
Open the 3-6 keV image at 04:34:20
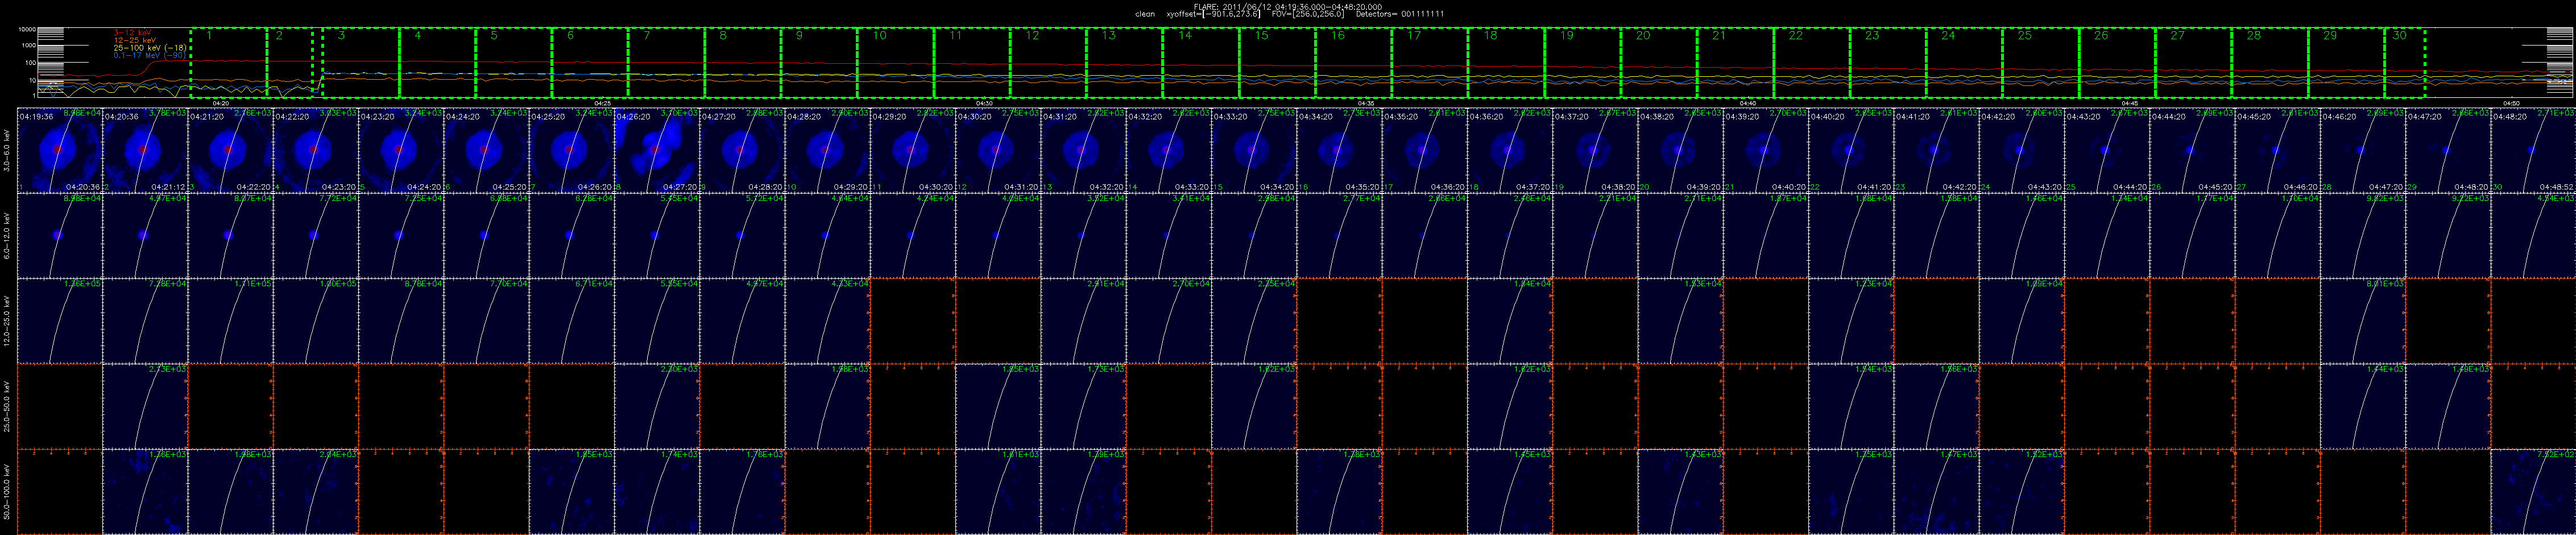1338,150
